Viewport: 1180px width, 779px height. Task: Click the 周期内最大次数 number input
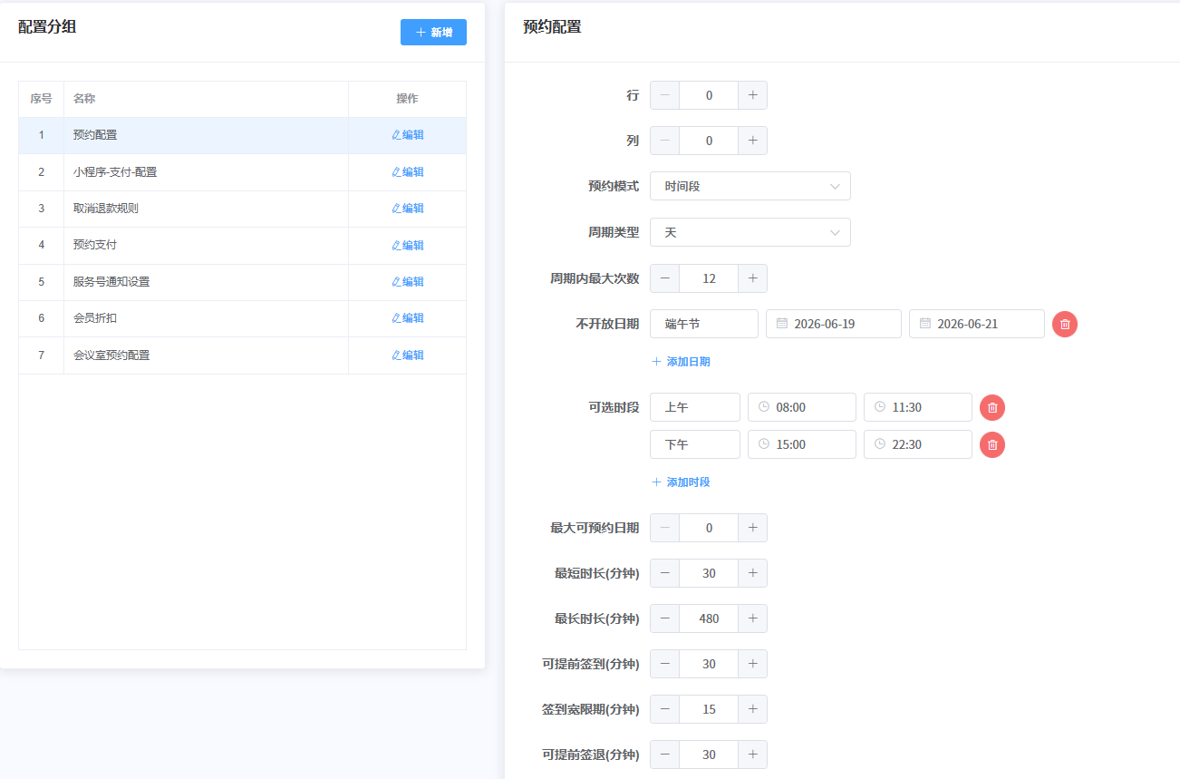coord(709,278)
